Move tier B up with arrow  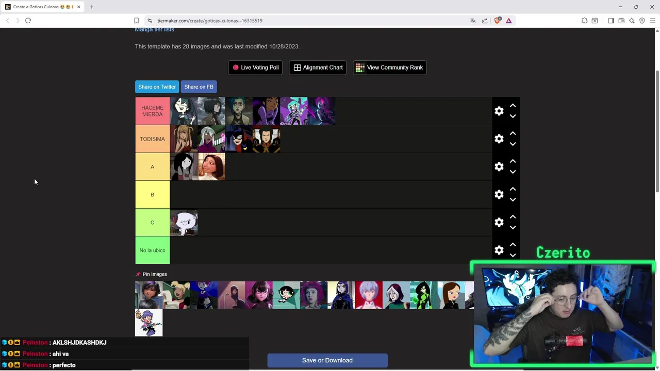513,189
